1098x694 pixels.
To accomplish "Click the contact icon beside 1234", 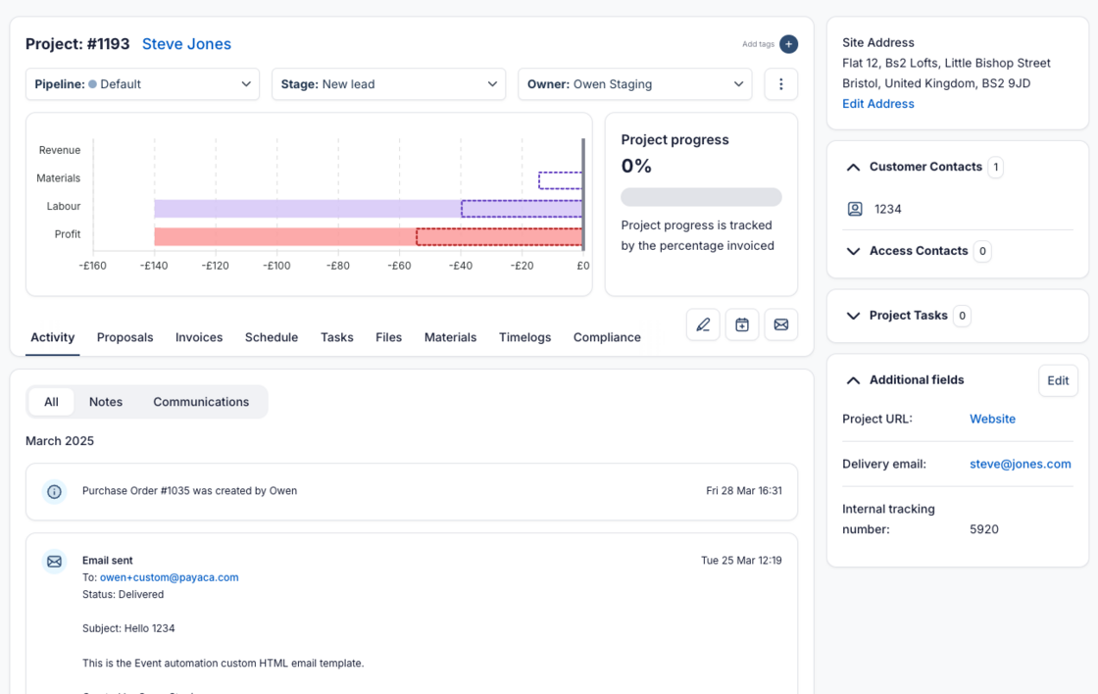I will point(855,209).
